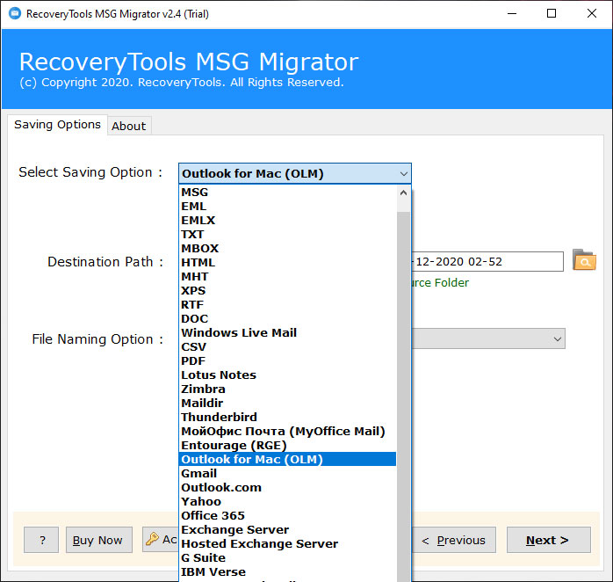The width and height of the screenshot is (613, 582).
Task: Maximize the MSG Migrator window
Action: point(552,14)
